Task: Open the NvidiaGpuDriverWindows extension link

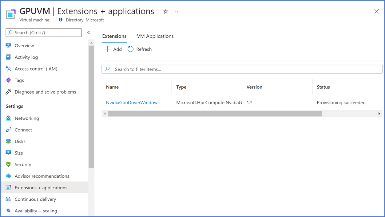Action: [133, 103]
